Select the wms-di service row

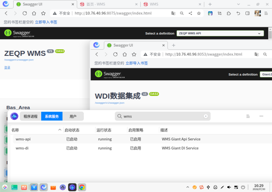(142, 148)
